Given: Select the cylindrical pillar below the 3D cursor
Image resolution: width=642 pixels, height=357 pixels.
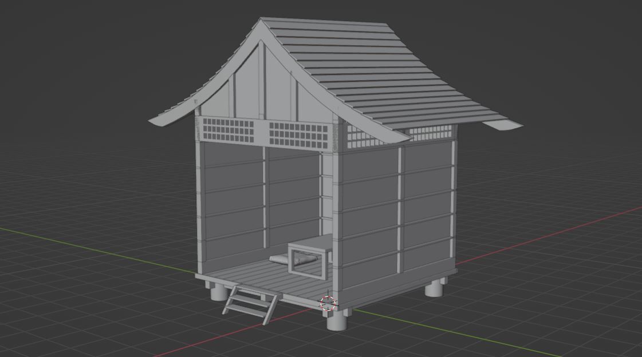Looking at the screenshot, I should click(x=337, y=320).
